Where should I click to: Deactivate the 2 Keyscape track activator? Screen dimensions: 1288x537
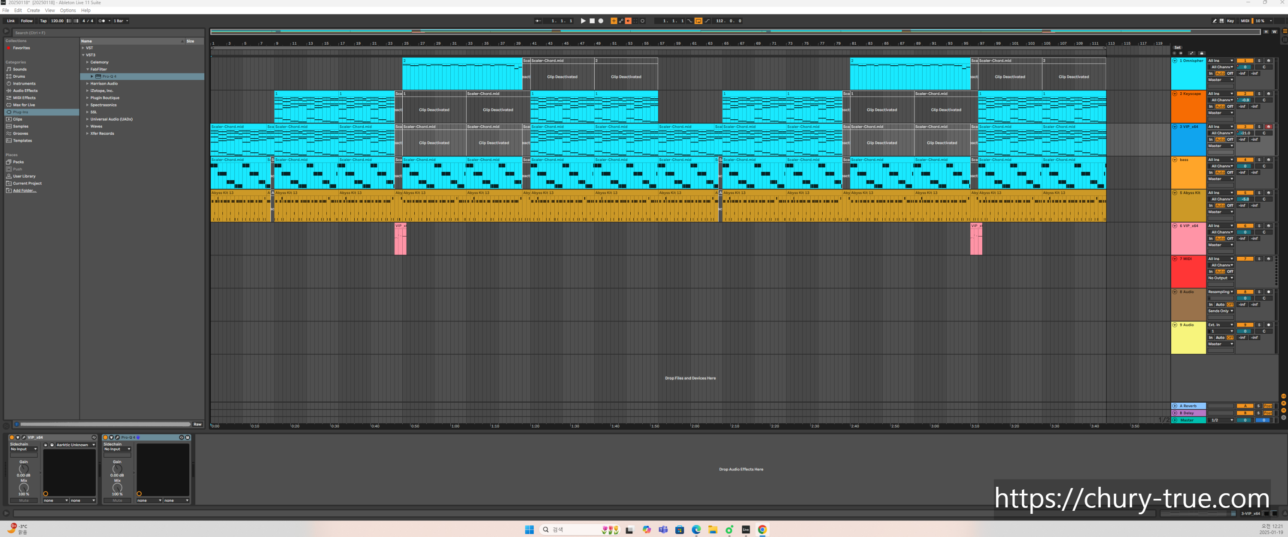tap(1245, 94)
